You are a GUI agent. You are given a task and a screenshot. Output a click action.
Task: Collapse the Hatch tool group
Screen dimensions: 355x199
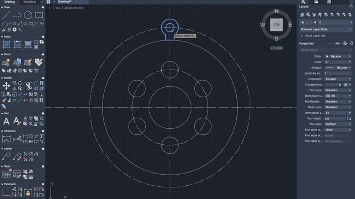coord(2,36)
